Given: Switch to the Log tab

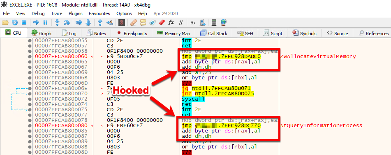Looking at the screenshot, I should [x=69, y=33].
